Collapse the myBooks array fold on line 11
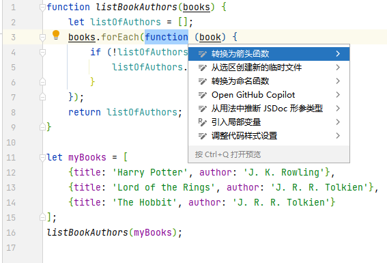387x263 pixels. coord(42,157)
